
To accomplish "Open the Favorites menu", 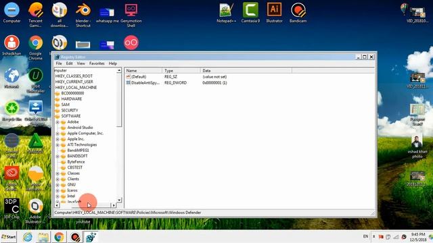I will (x=97, y=63).
